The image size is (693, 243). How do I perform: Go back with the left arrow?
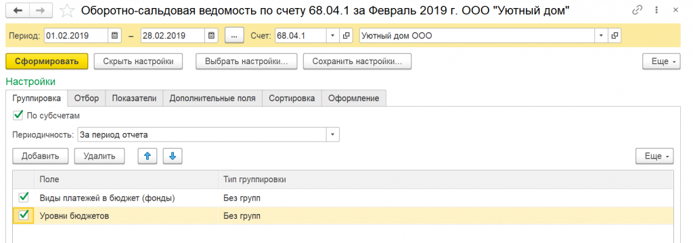18,11
